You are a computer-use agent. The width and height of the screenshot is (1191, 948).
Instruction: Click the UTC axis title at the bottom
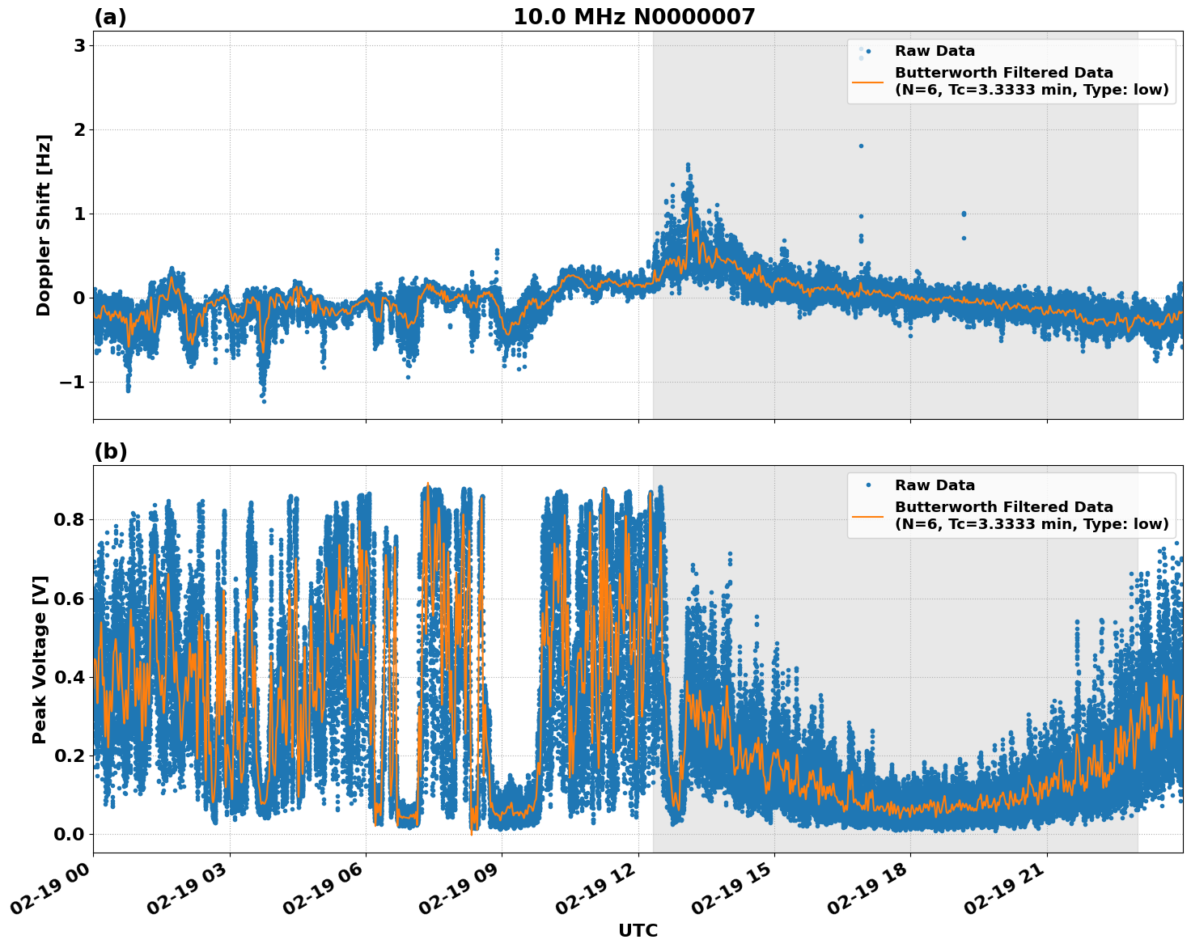pyautogui.click(x=637, y=929)
